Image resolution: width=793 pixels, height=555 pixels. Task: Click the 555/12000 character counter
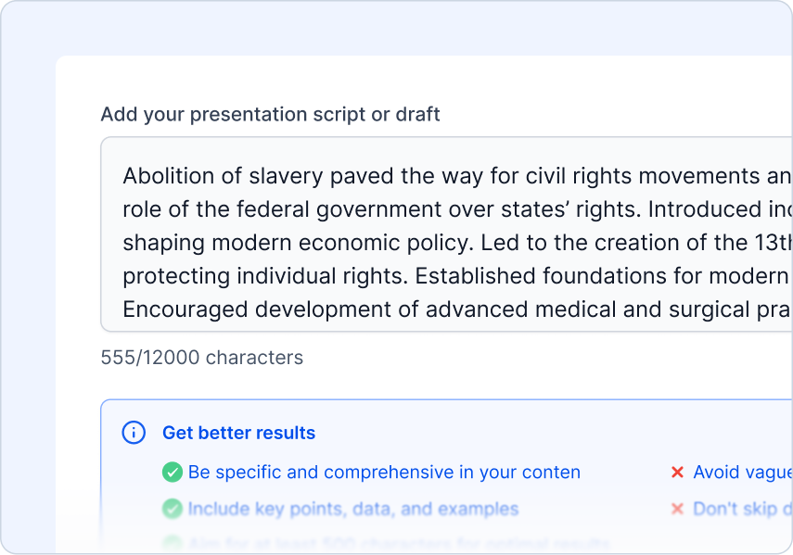tap(201, 358)
